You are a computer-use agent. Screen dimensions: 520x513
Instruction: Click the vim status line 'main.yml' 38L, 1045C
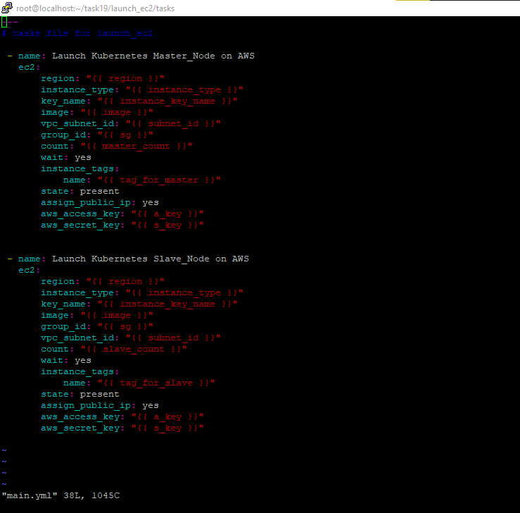pos(61,495)
